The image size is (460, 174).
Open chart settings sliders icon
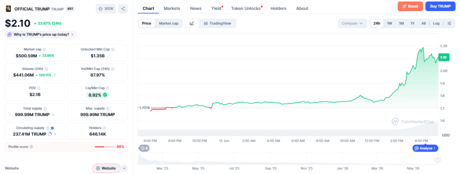coord(449,23)
